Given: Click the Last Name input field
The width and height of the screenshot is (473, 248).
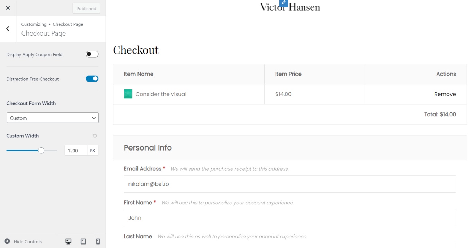Looking at the screenshot, I should [x=290, y=246].
